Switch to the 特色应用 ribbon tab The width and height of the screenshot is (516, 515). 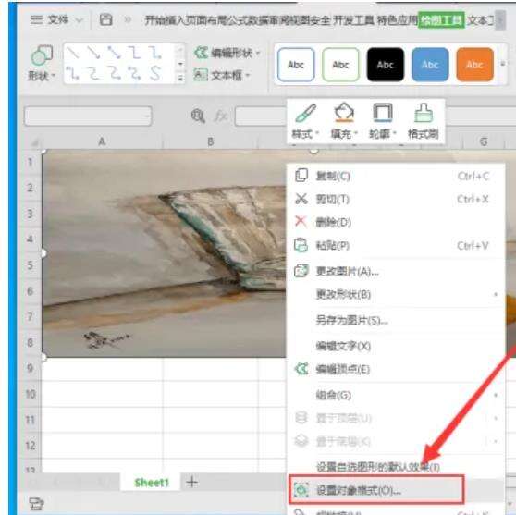pyautogui.click(x=397, y=20)
